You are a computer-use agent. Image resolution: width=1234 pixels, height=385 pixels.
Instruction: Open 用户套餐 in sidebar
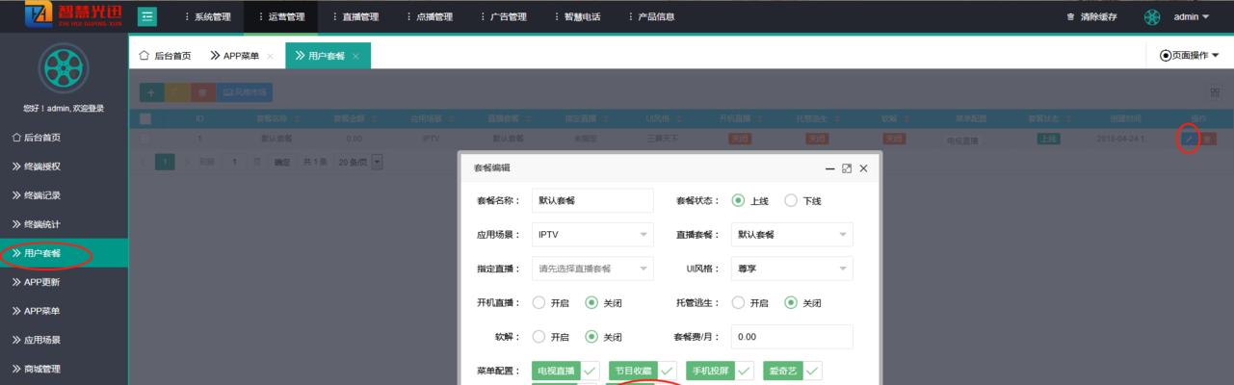(x=64, y=253)
